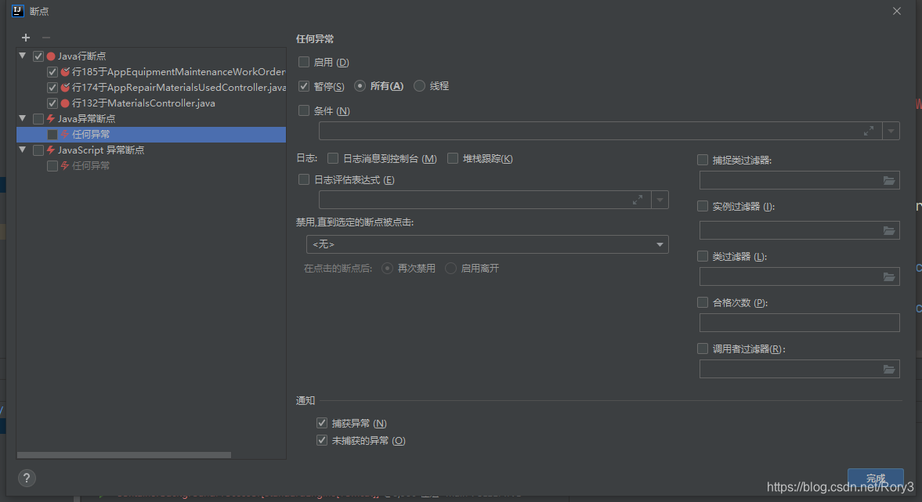
Task: Click expand icon in 日志评估表达式 field
Action: [x=638, y=200]
